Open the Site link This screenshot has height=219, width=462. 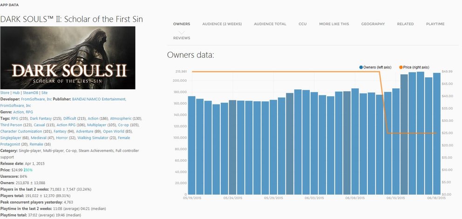click(44, 93)
